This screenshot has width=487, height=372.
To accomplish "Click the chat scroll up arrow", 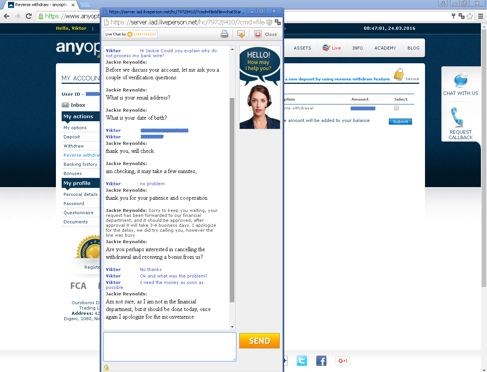I will [x=232, y=50].
